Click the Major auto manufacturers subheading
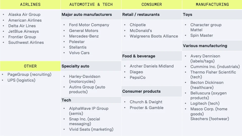 (87, 15)
